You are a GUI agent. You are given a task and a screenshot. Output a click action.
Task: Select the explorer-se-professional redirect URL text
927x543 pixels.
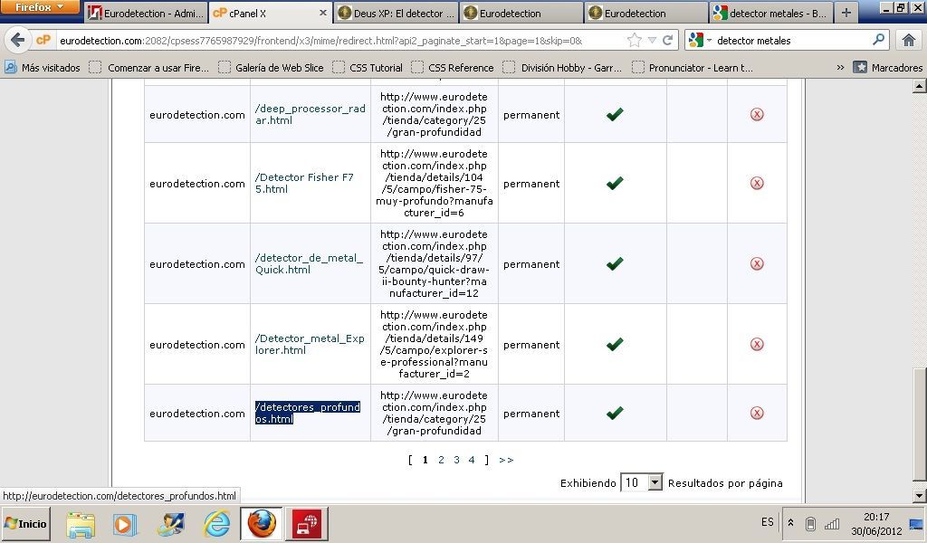[434, 344]
